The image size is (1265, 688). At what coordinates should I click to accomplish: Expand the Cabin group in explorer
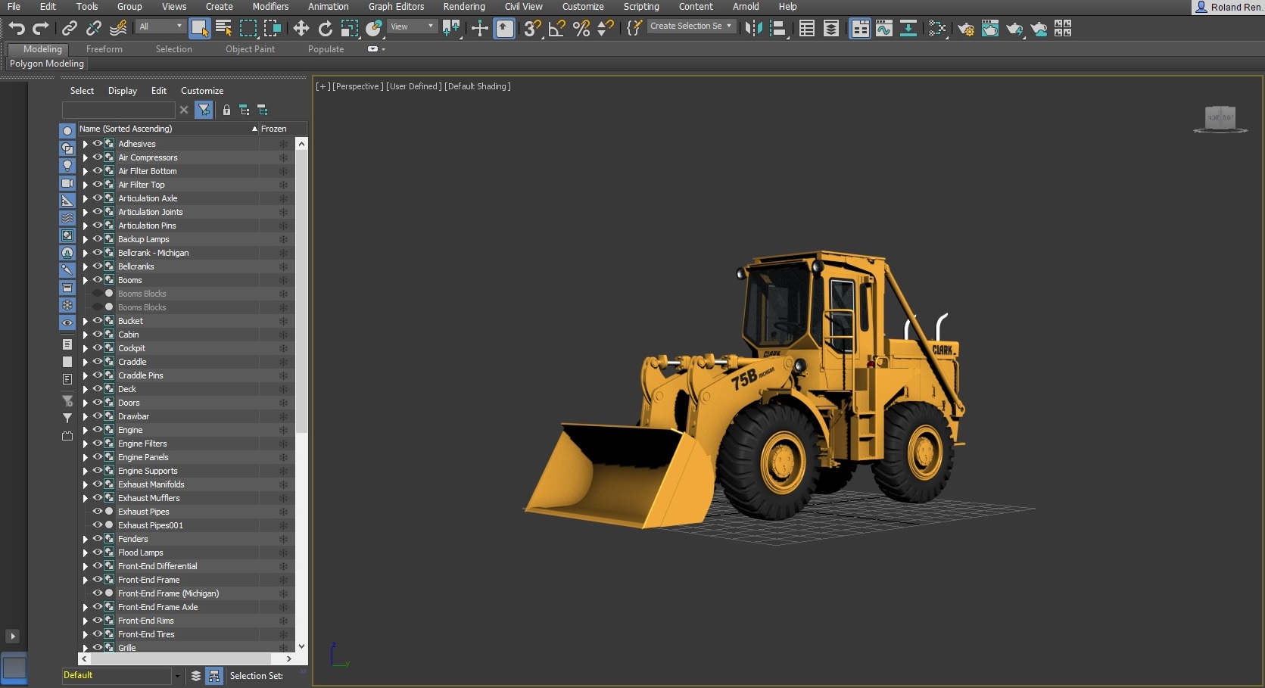point(86,335)
